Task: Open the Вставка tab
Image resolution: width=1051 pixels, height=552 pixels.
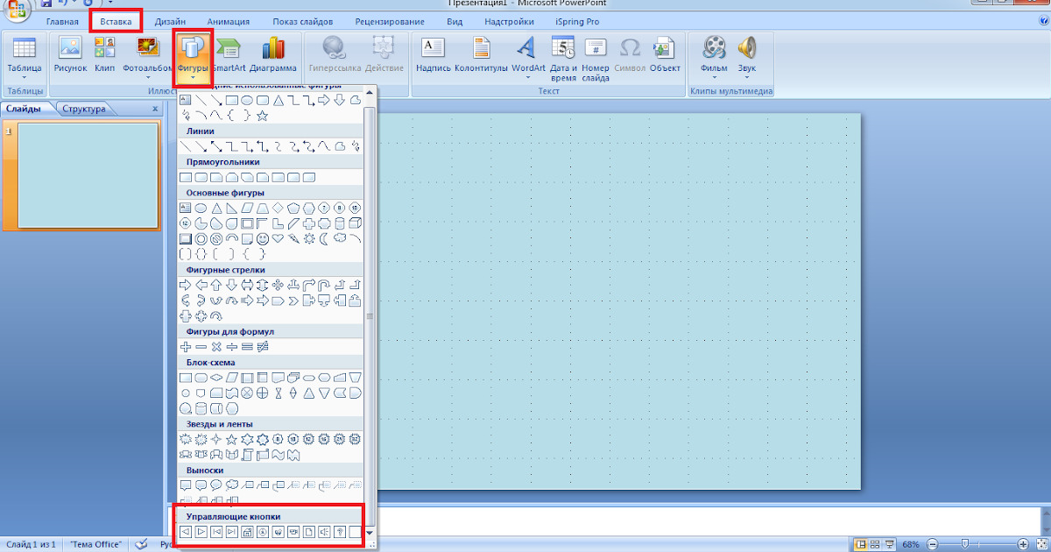Action: click(x=116, y=21)
